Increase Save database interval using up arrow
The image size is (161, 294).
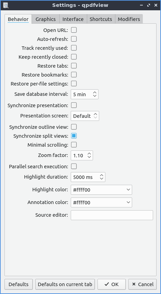point(95,93)
